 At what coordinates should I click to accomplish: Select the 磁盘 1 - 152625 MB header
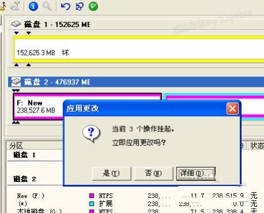click(136, 24)
